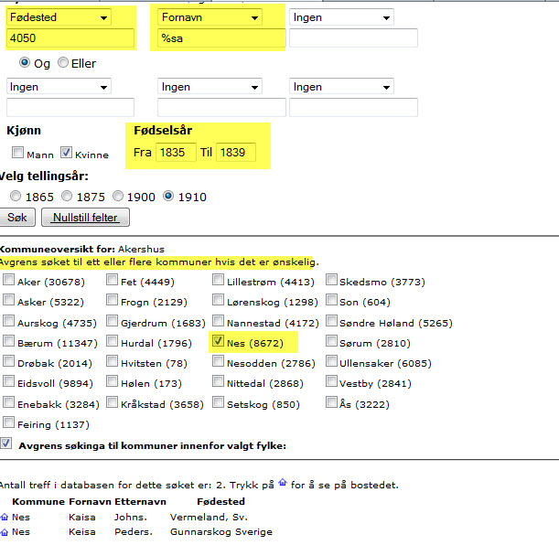Click Vermeland, Sv. birthplace text
559x545 pixels.
209,517
